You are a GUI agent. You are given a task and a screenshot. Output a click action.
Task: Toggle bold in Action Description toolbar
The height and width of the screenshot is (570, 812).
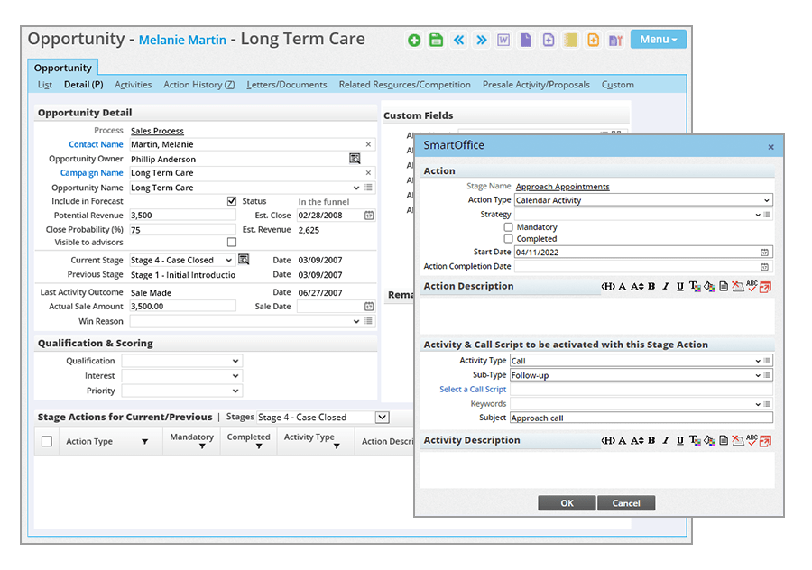(x=651, y=287)
